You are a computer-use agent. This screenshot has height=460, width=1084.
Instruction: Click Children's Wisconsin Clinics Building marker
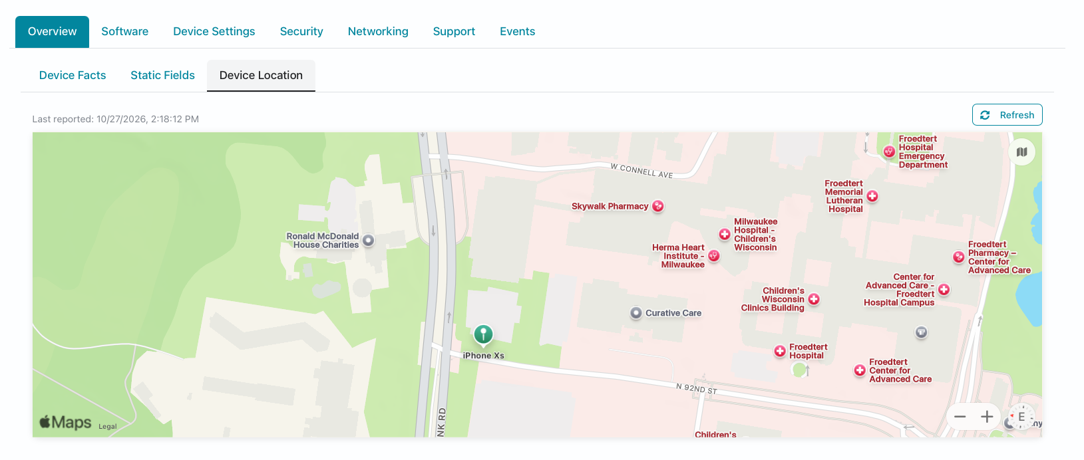tap(814, 299)
